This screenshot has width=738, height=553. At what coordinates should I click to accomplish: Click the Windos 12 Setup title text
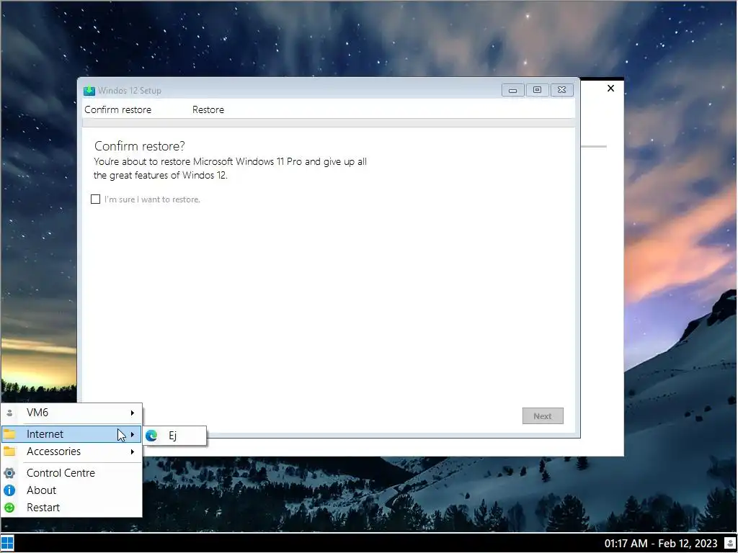pyautogui.click(x=130, y=91)
